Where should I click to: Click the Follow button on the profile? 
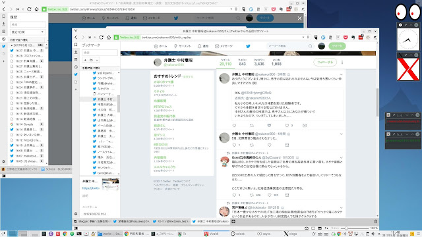click(325, 63)
